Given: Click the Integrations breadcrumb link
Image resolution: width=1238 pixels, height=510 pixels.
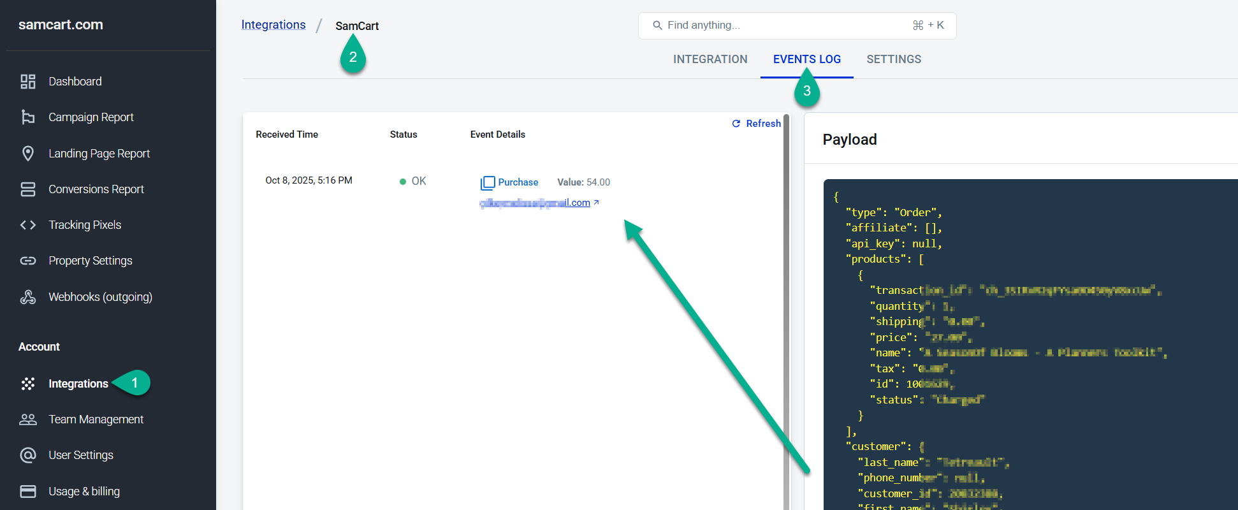Looking at the screenshot, I should [x=273, y=25].
